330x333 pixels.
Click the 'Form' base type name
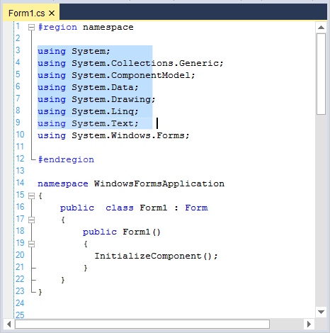point(196,208)
